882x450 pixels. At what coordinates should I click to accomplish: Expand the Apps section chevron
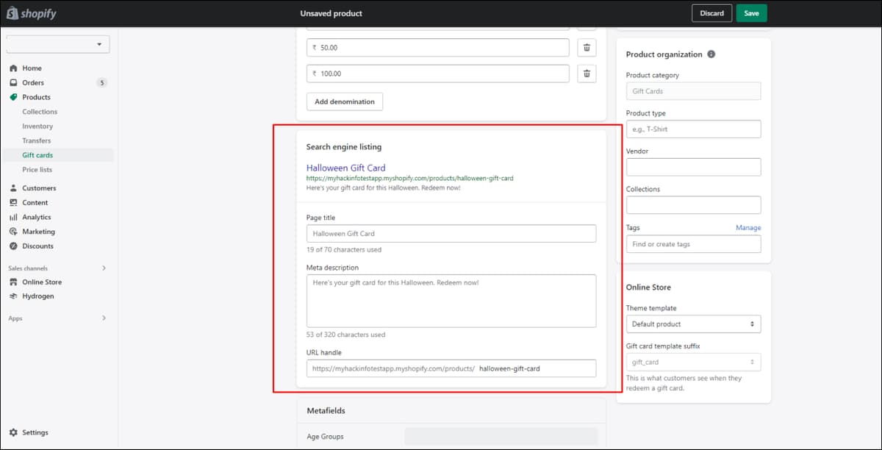point(104,318)
